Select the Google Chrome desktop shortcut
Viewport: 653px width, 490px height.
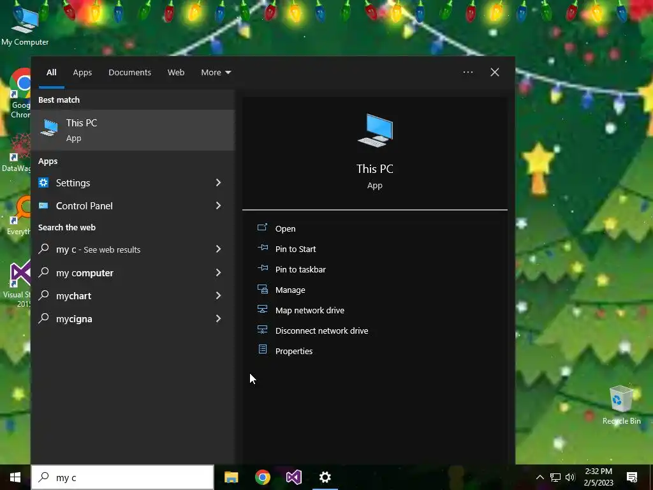pyautogui.click(x=20, y=93)
